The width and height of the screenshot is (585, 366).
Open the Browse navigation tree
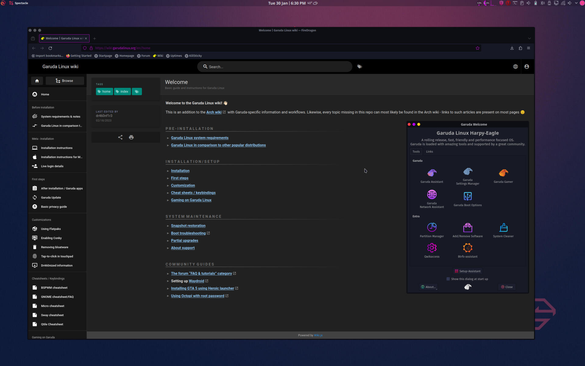[65, 81]
